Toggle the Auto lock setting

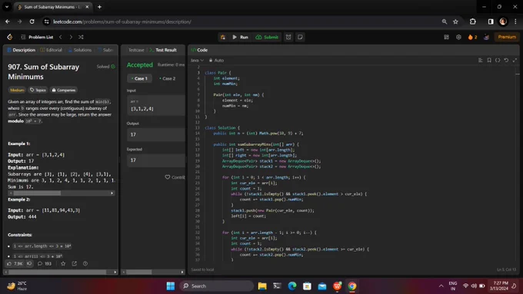216,61
